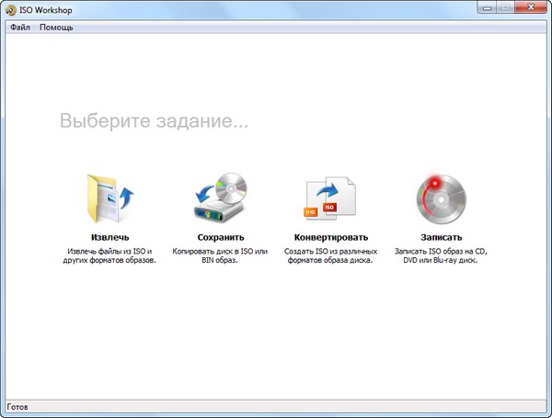Click the 'Выберите задание...' heading

click(x=154, y=121)
